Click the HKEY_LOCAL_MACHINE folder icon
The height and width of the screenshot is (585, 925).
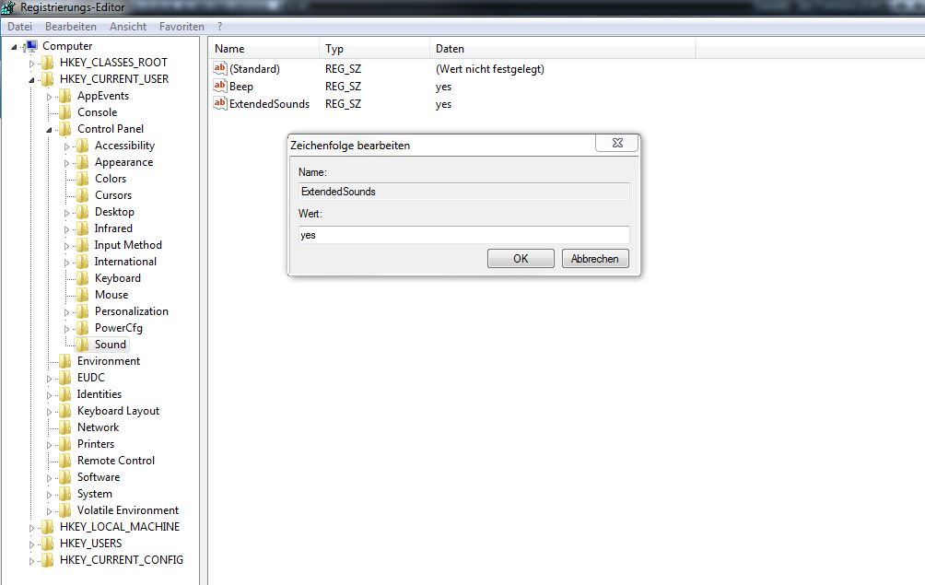coord(48,527)
